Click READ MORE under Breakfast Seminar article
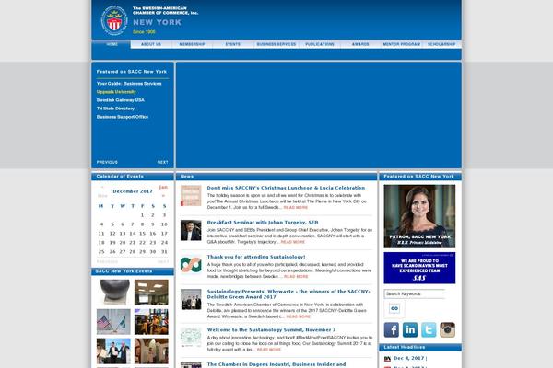The width and height of the screenshot is (553, 368). pos(293,242)
